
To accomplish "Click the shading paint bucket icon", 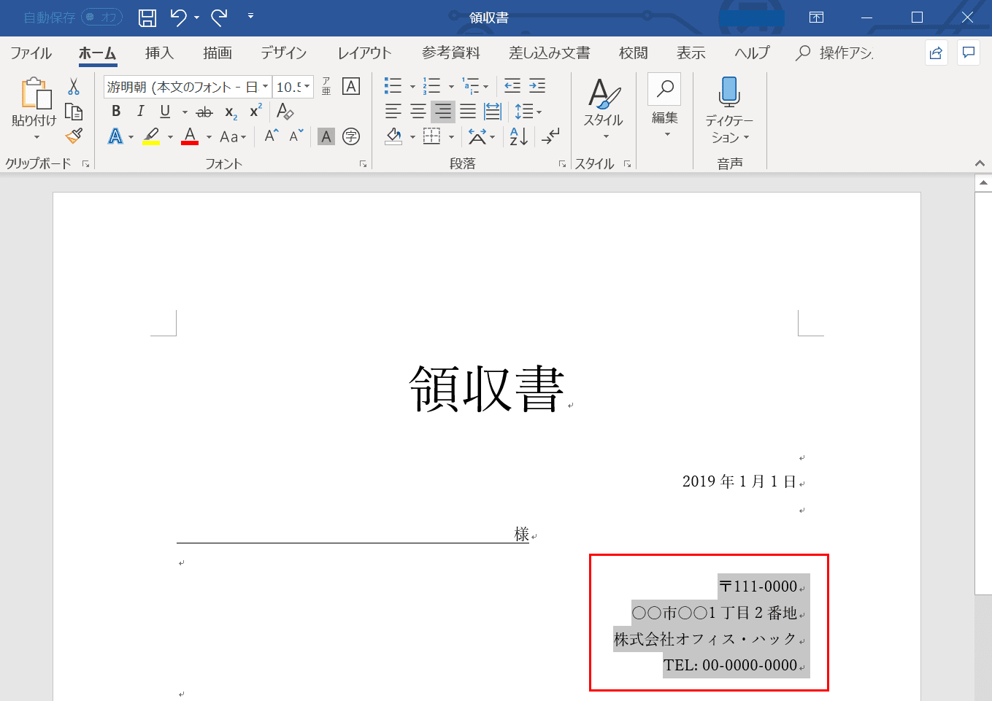I will [393, 136].
